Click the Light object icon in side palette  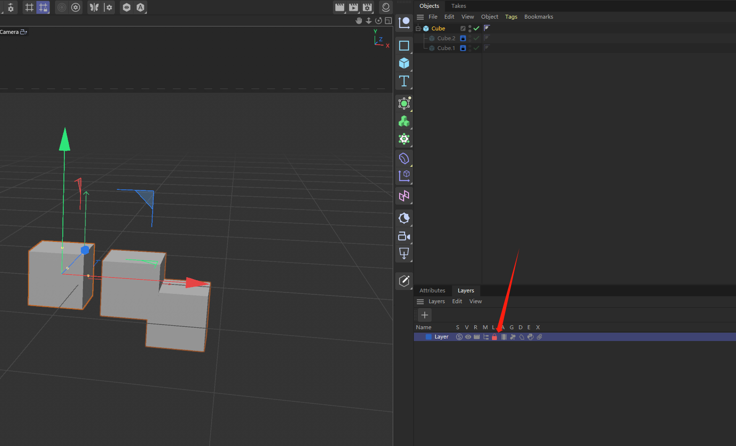coord(404,254)
